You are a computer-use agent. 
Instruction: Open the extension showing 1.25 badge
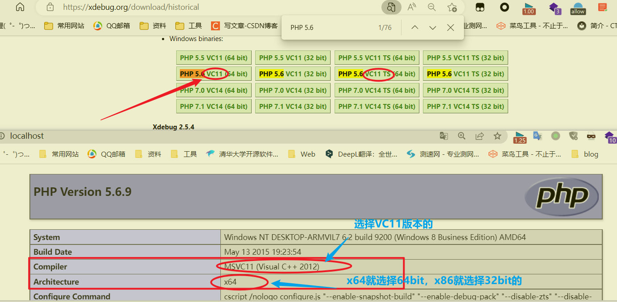[x=520, y=137]
